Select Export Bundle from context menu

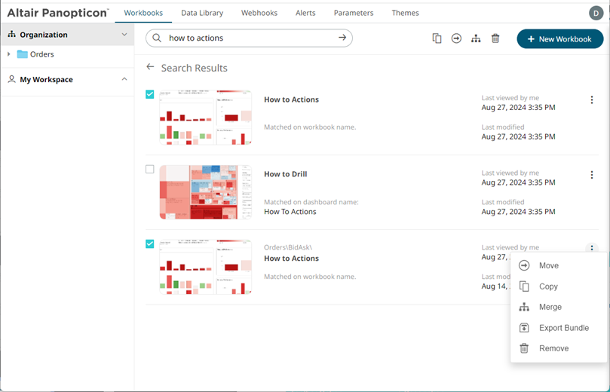(563, 328)
